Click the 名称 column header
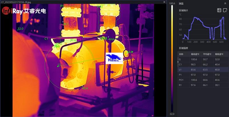Image resolution: width=229 pixels, height=117 pixels. point(181,54)
